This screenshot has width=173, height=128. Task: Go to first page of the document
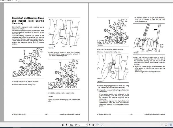pos(63,125)
